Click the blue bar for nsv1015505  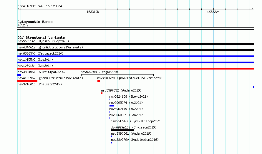click(135, 62)
